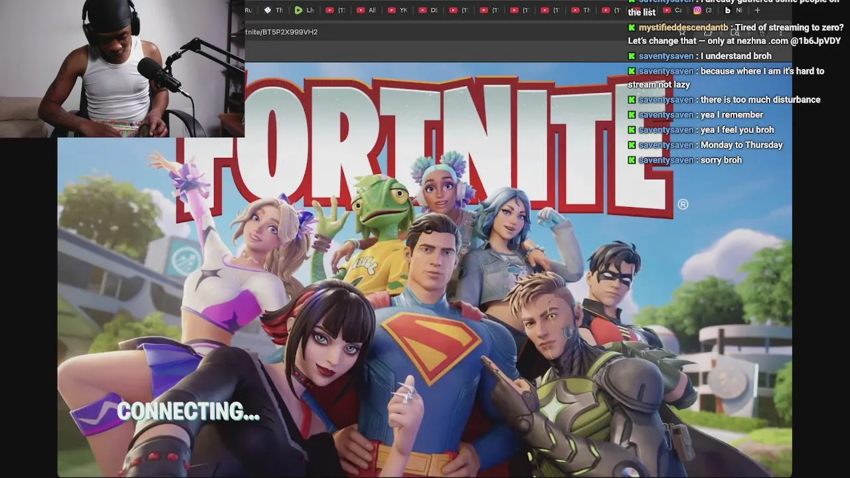Click username mystifieddescendantb in chat
The image size is (850, 478).
pyautogui.click(x=683, y=28)
